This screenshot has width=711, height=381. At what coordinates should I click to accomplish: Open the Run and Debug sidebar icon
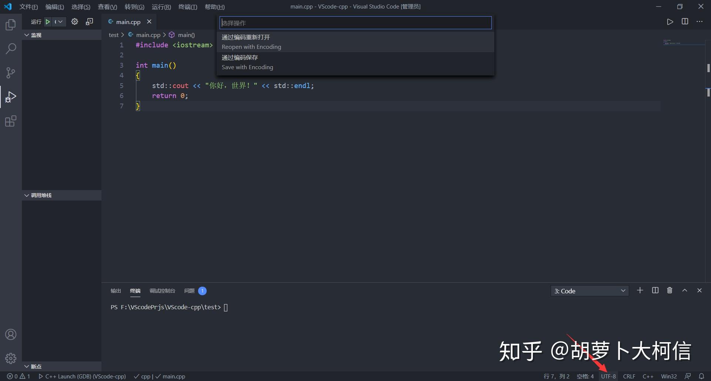point(11,97)
